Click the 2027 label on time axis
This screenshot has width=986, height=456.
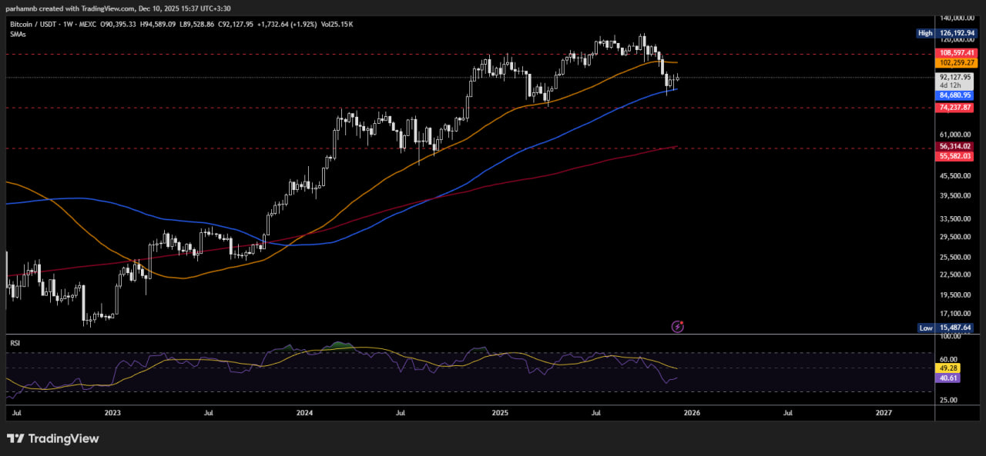[884, 413]
